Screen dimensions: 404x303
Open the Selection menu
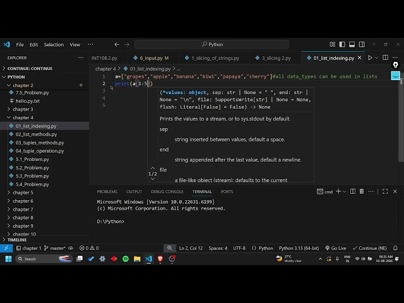pyautogui.click(x=54, y=45)
